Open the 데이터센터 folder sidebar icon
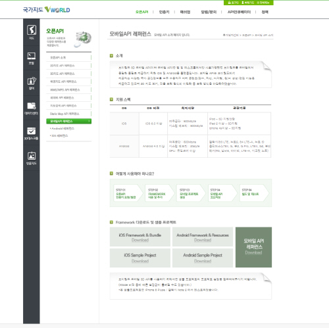Viewport: 329px width, 328px height. (32, 108)
